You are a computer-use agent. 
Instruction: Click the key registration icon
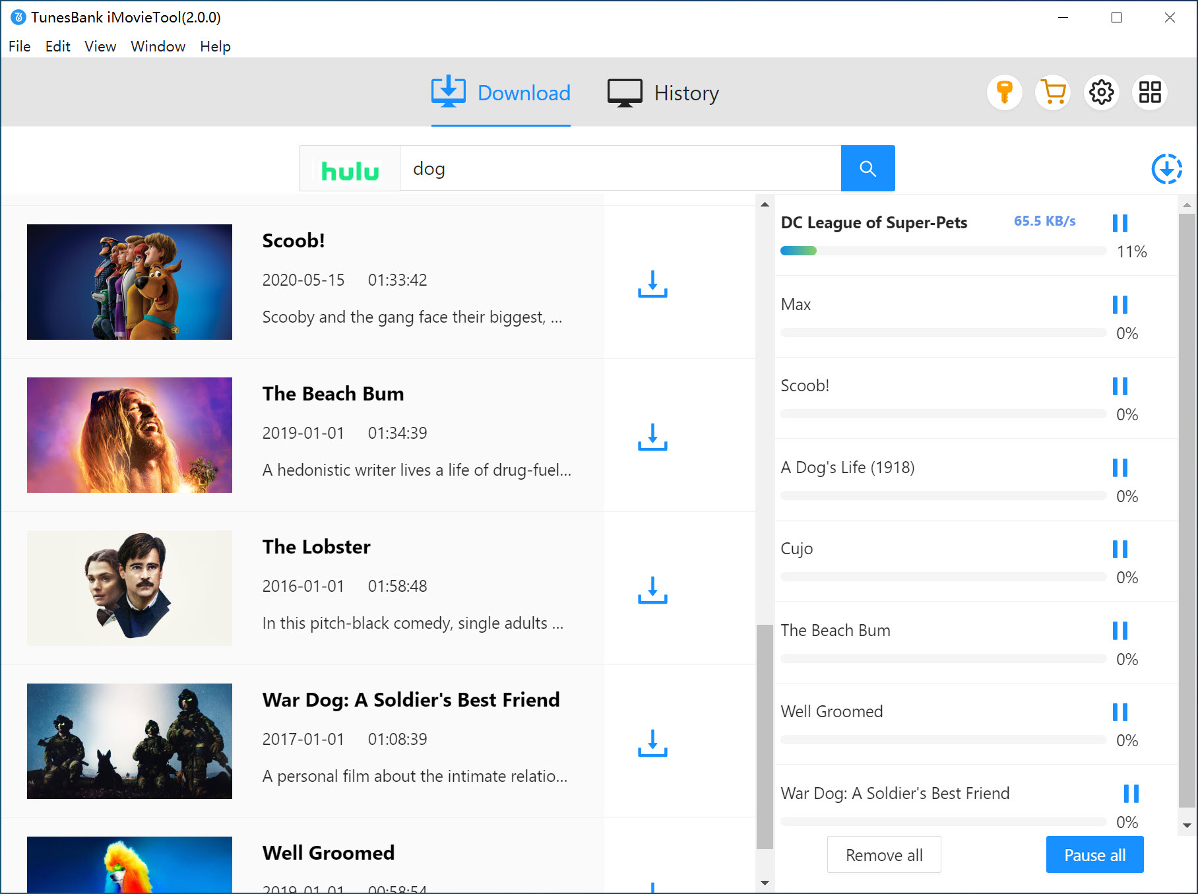click(1004, 92)
